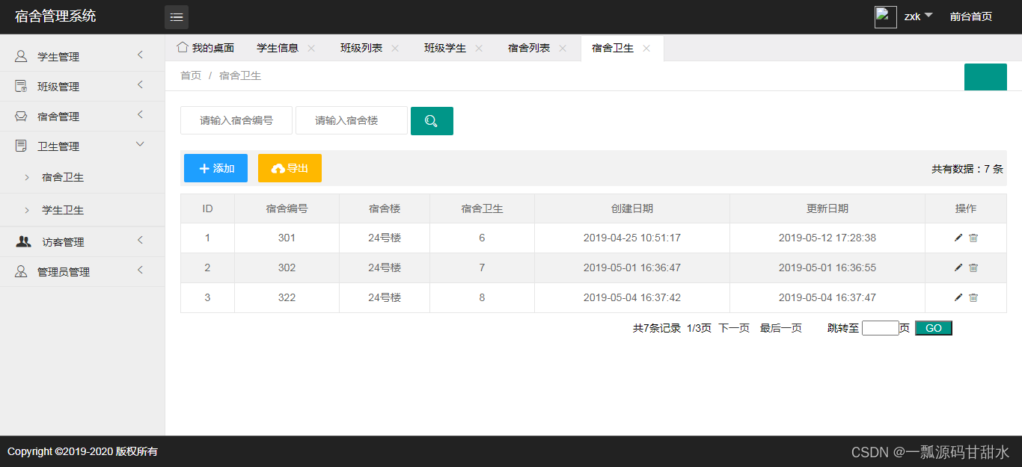
Task: Click the cell 2019-05-12 17:28:38
Action: pos(827,238)
